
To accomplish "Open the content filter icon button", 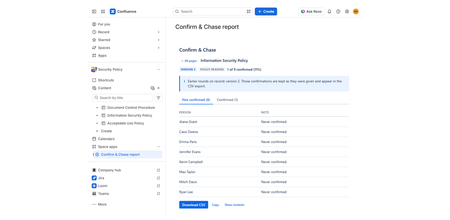I will [x=158, y=98].
